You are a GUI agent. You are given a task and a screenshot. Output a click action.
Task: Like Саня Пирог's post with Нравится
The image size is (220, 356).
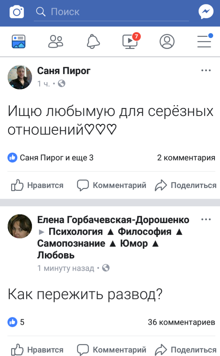[x=37, y=185]
